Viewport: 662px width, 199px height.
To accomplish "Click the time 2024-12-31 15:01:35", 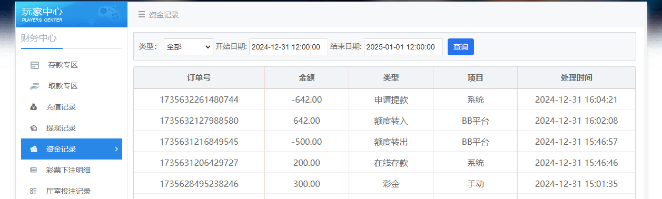I will [x=576, y=184].
